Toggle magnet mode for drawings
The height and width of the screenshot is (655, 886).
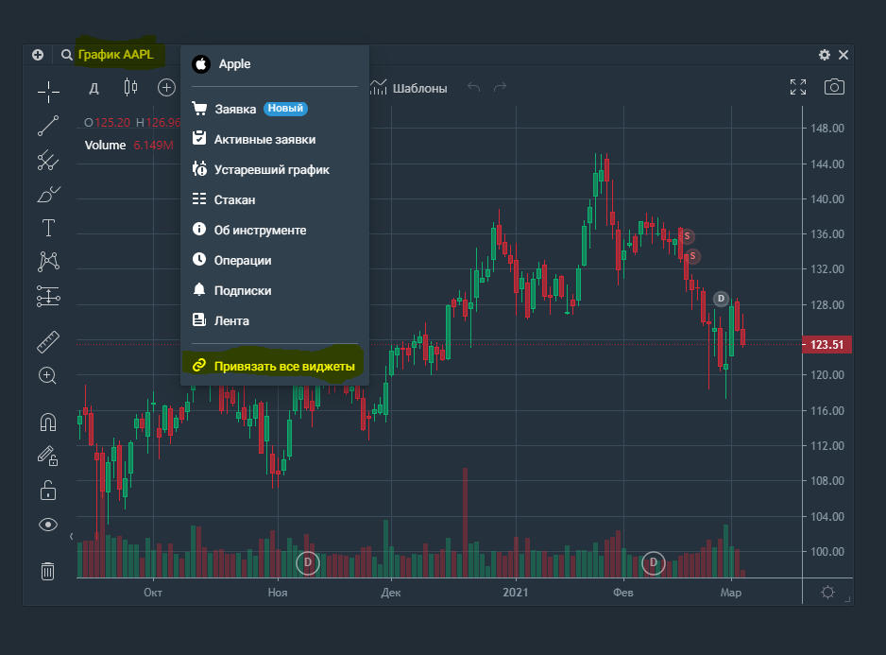pos(48,422)
